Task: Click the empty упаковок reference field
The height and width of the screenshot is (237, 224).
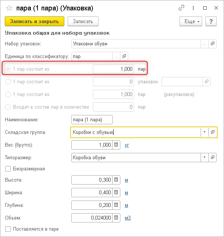Action: tap(182, 81)
